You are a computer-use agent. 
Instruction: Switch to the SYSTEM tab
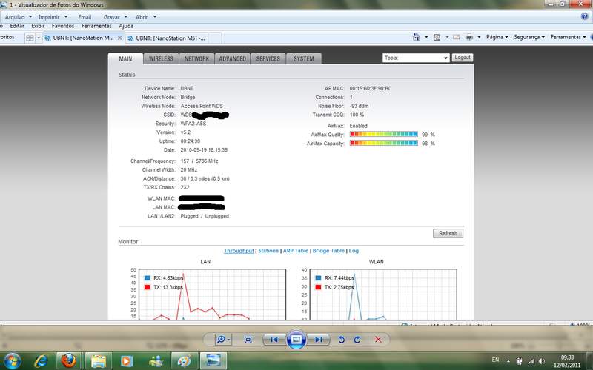pyautogui.click(x=303, y=59)
